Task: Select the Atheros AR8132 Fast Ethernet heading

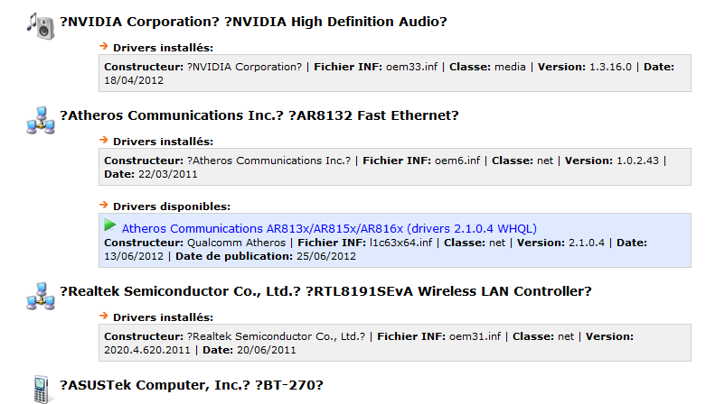Action: point(259,115)
